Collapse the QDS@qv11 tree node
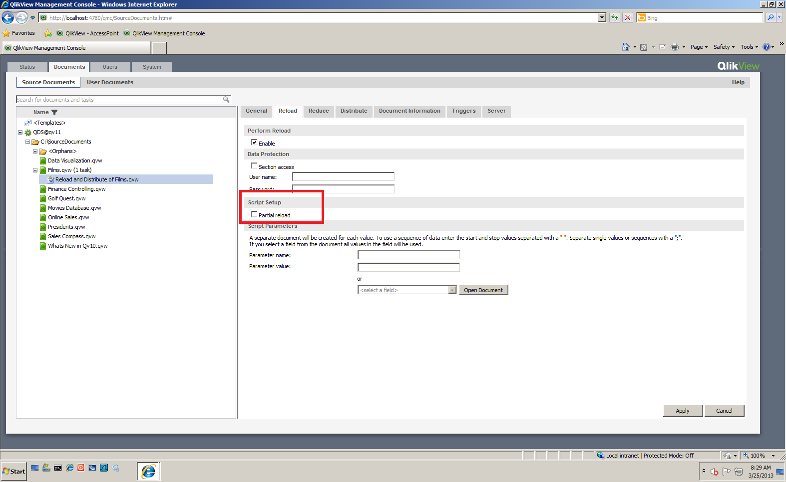 pos(20,133)
